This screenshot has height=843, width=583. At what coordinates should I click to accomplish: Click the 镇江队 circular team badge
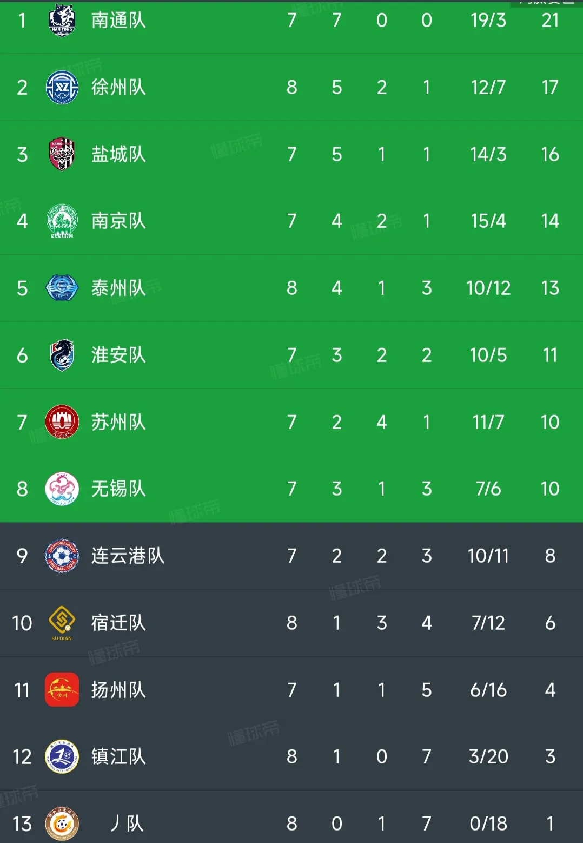coord(62,756)
